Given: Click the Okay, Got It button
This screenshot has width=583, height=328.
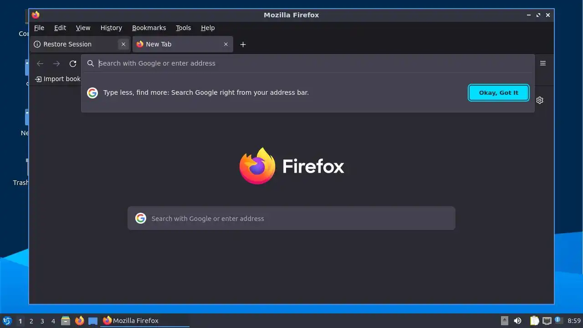Looking at the screenshot, I should click(499, 92).
